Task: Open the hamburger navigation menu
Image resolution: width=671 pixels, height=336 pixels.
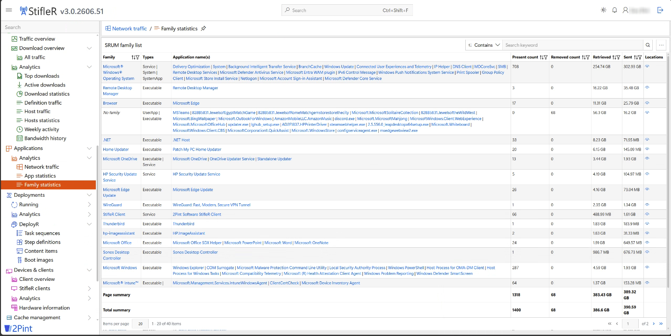Action: coord(9,10)
